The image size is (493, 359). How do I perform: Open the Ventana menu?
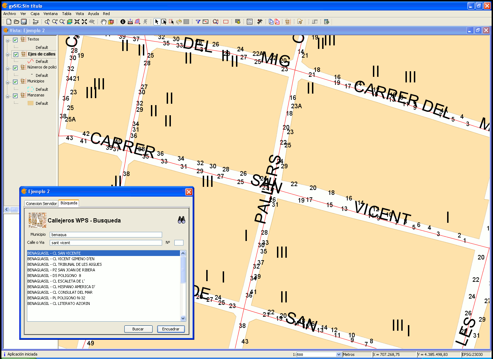tap(50, 14)
